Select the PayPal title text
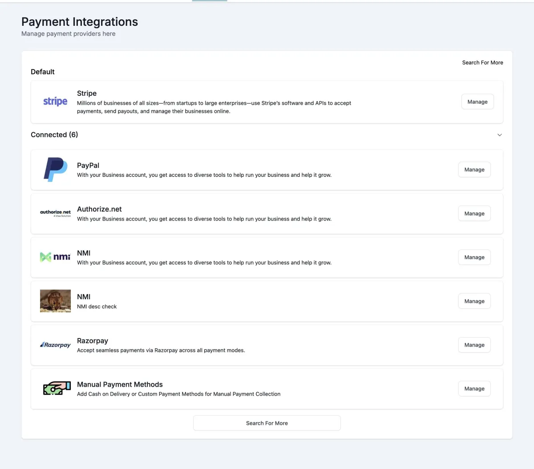The width and height of the screenshot is (534, 469). [88, 165]
